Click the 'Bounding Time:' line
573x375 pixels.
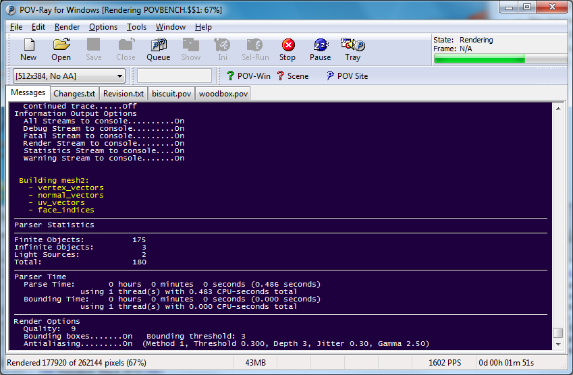point(172,299)
